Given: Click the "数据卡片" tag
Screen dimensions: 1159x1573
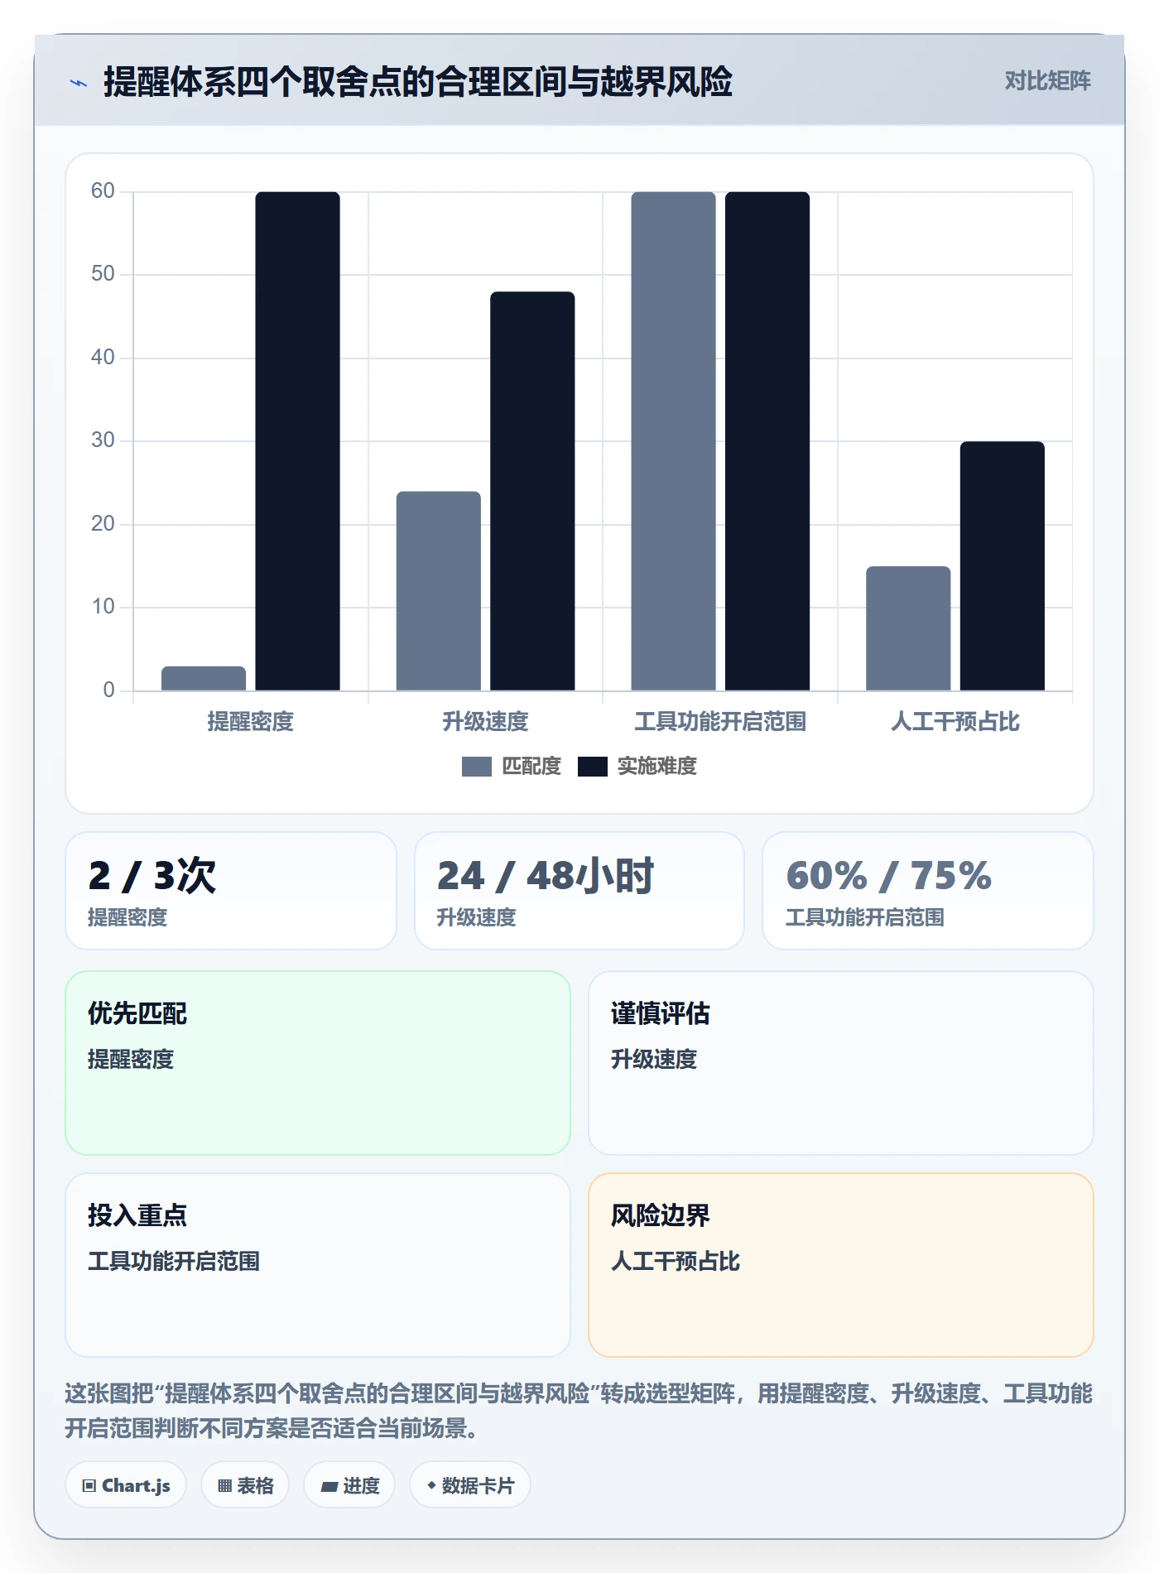Looking at the screenshot, I should point(470,1485).
